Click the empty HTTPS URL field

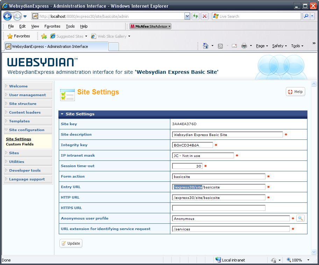coord(219,208)
